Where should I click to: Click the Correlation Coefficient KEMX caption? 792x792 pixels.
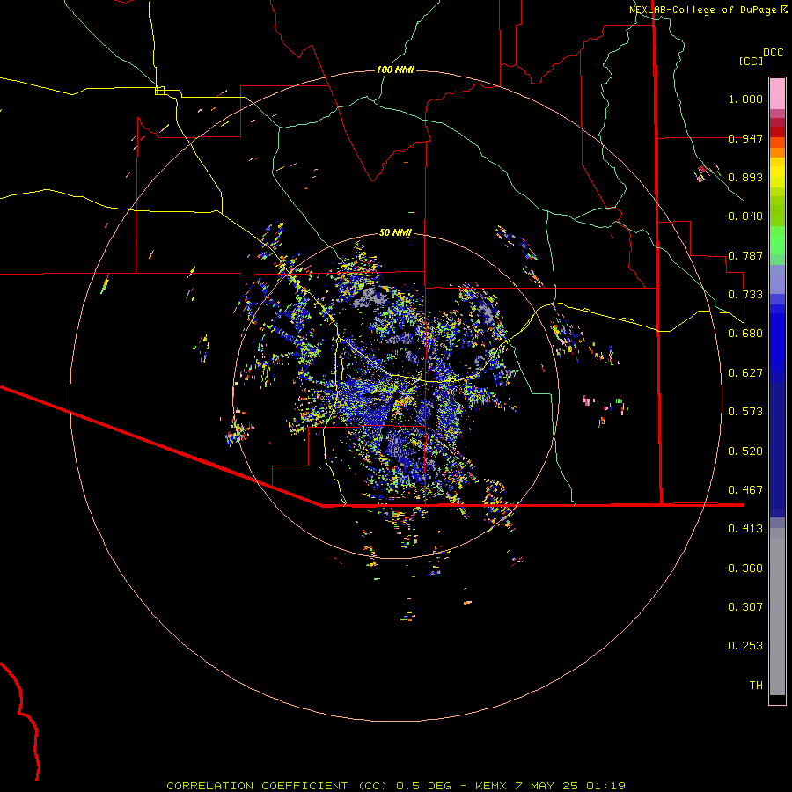tap(396, 786)
